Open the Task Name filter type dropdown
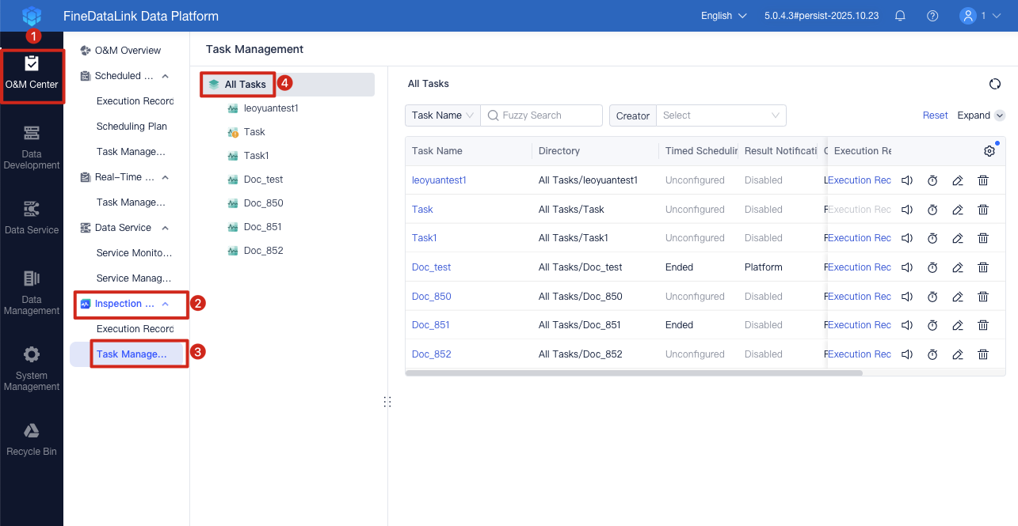Screen dimensions: 1018x526 point(443,115)
